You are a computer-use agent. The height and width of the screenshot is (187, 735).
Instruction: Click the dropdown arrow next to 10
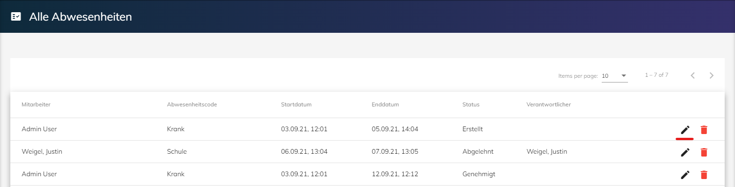point(624,75)
